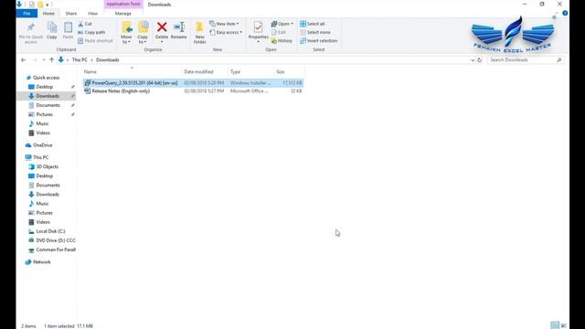Image resolution: width=585 pixels, height=329 pixels.
Task: Click the History ribbon command
Action: [282, 40]
